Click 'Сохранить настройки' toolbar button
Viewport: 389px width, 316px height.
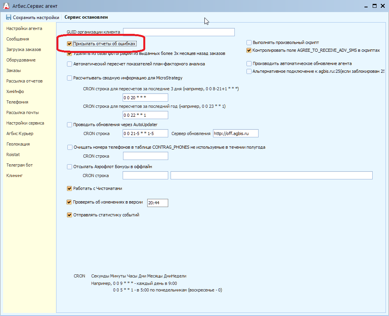[32, 18]
